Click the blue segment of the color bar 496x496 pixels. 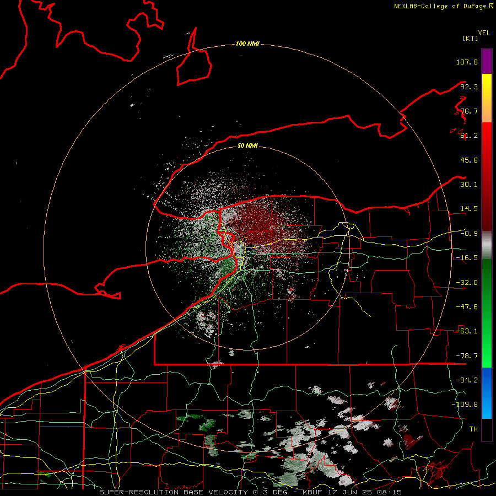pyautogui.click(x=487, y=393)
